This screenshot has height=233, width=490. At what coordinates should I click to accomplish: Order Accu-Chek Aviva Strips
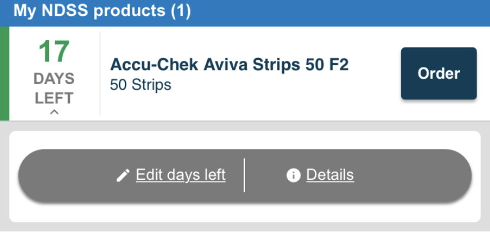pos(439,73)
